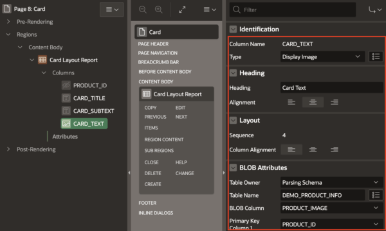The image size is (386, 231).
Task: Expand the layout pane to full screen
Action: (182, 10)
